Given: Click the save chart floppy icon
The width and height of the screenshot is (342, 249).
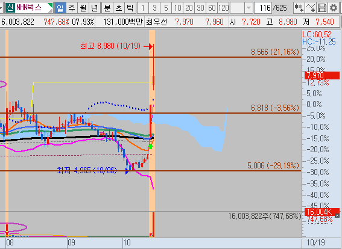Looking at the screenshot, I should (322, 8).
